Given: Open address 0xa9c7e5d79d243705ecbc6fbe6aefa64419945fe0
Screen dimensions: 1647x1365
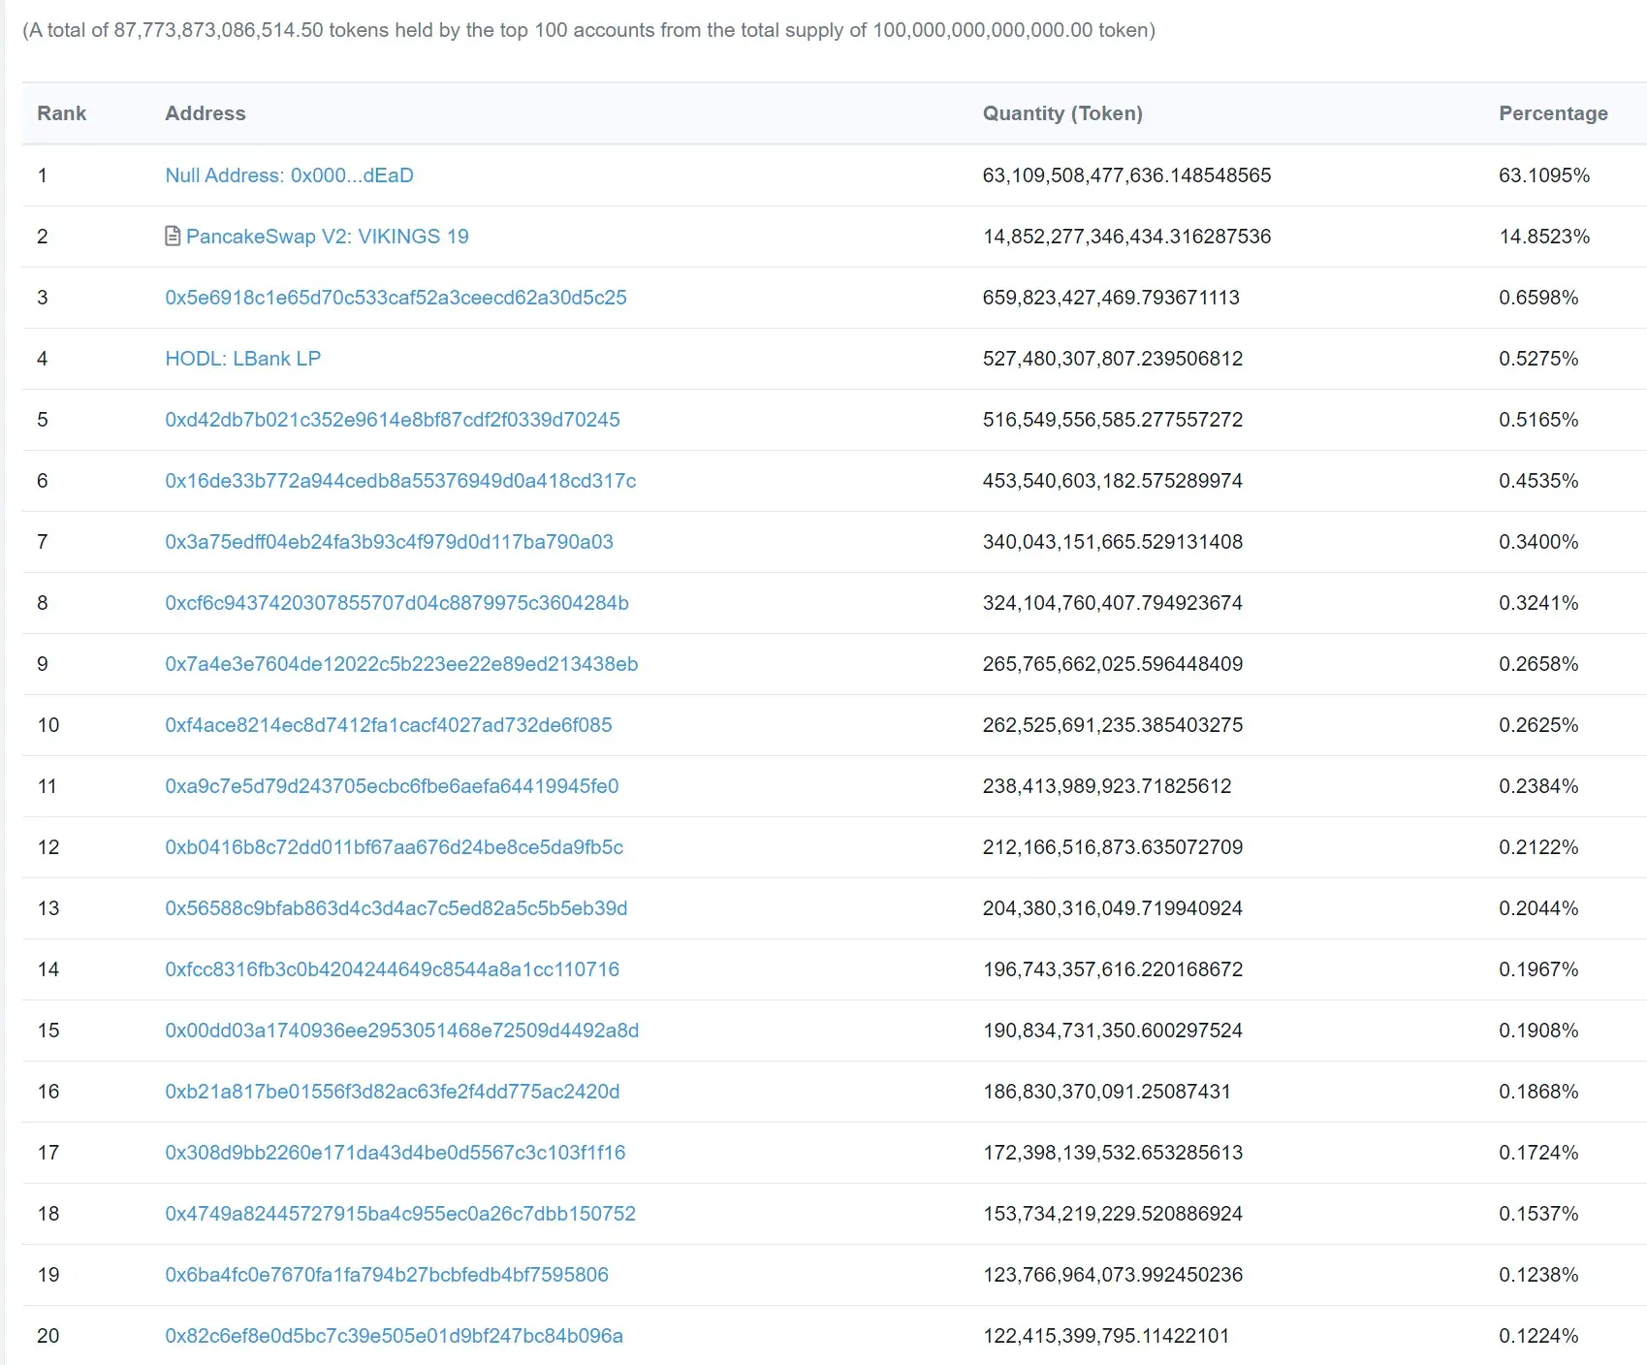Looking at the screenshot, I should 392,786.
